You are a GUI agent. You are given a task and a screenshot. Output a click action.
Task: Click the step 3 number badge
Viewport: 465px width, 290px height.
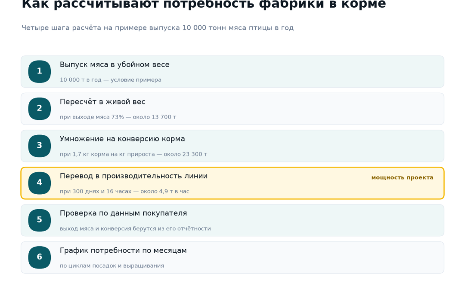pyautogui.click(x=40, y=146)
